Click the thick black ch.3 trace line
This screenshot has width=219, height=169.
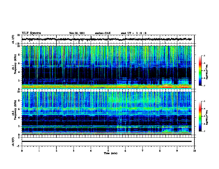point(106,141)
